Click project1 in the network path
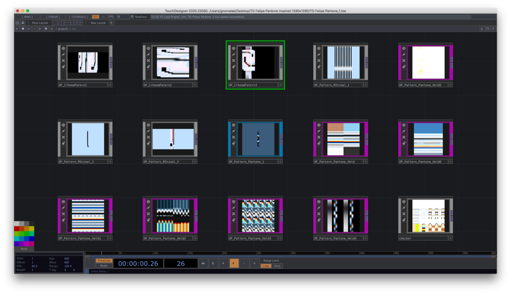The height and width of the screenshot is (294, 511). (x=63, y=29)
